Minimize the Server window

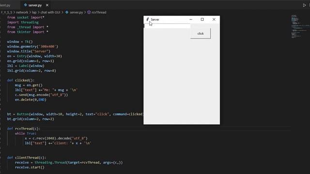(191, 19)
